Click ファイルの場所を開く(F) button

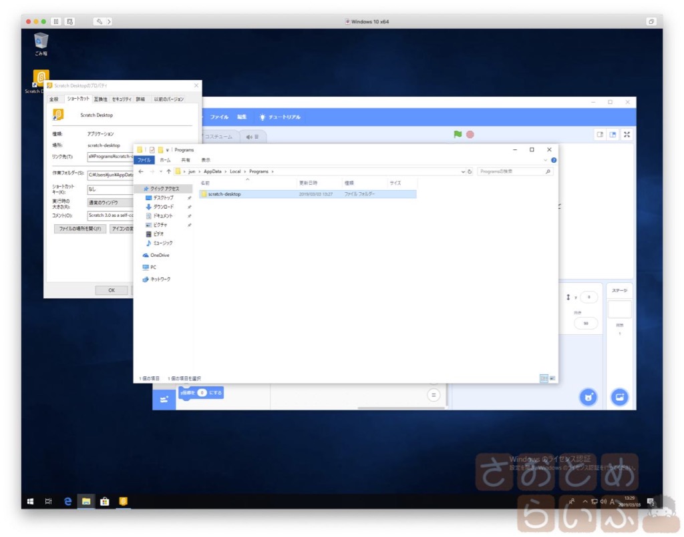click(80, 229)
